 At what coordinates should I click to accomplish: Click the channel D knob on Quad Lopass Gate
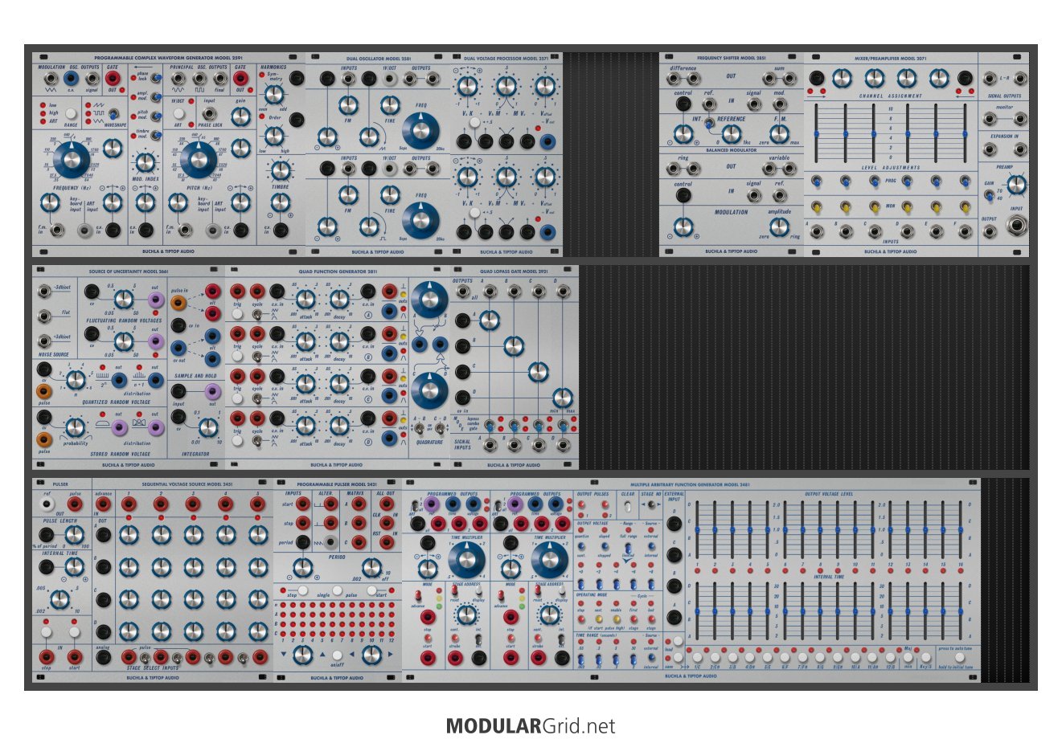(562, 397)
